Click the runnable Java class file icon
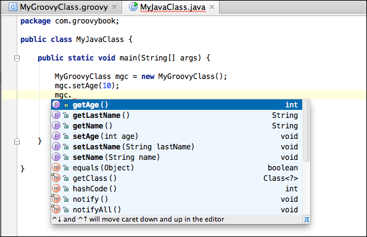 coord(133,7)
